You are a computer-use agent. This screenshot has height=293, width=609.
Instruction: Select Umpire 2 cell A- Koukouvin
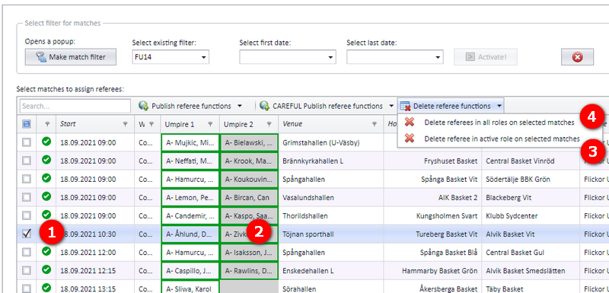click(x=249, y=180)
